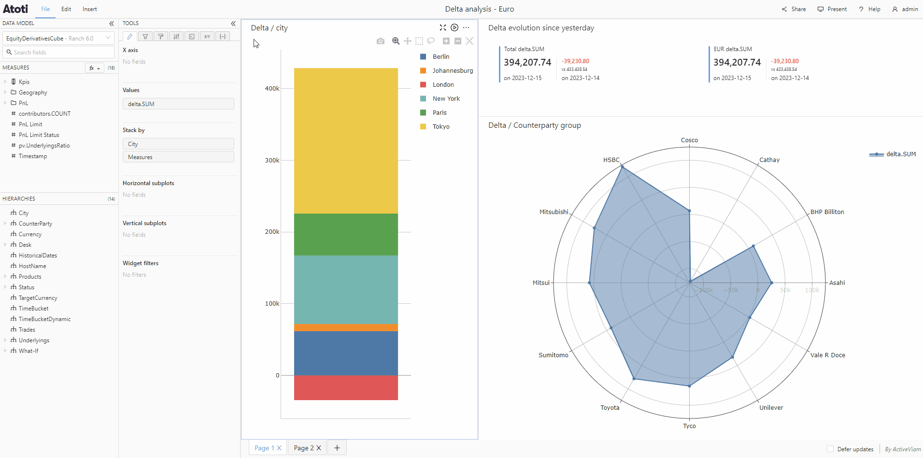Viewport: 923px width, 458px height.
Task: Open the X/Y tab in Tools
Action: point(207,37)
